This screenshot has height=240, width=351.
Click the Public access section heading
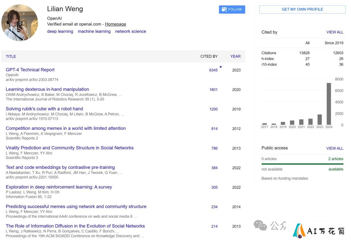[x=275, y=148]
